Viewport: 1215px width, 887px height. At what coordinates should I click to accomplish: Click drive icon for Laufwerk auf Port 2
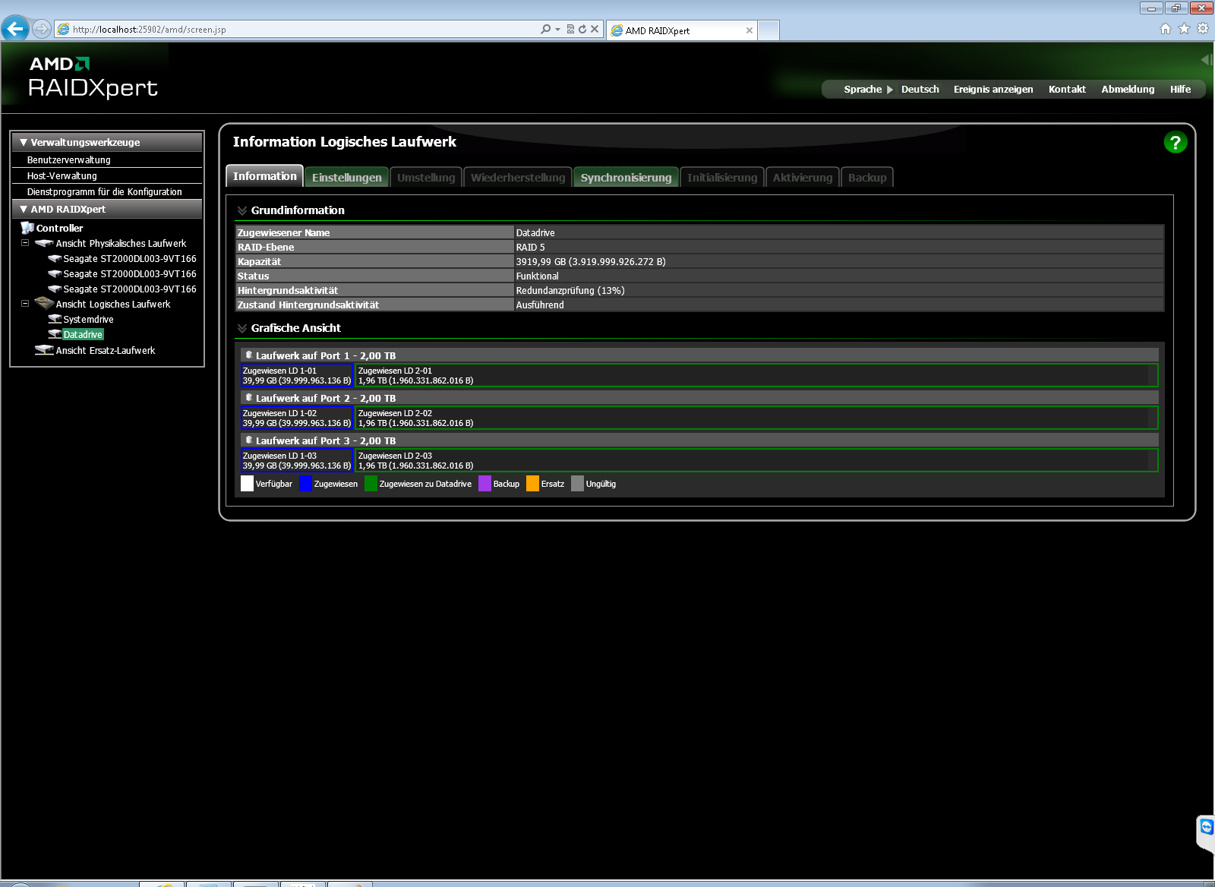pyautogui.click(x=248, y=397)
